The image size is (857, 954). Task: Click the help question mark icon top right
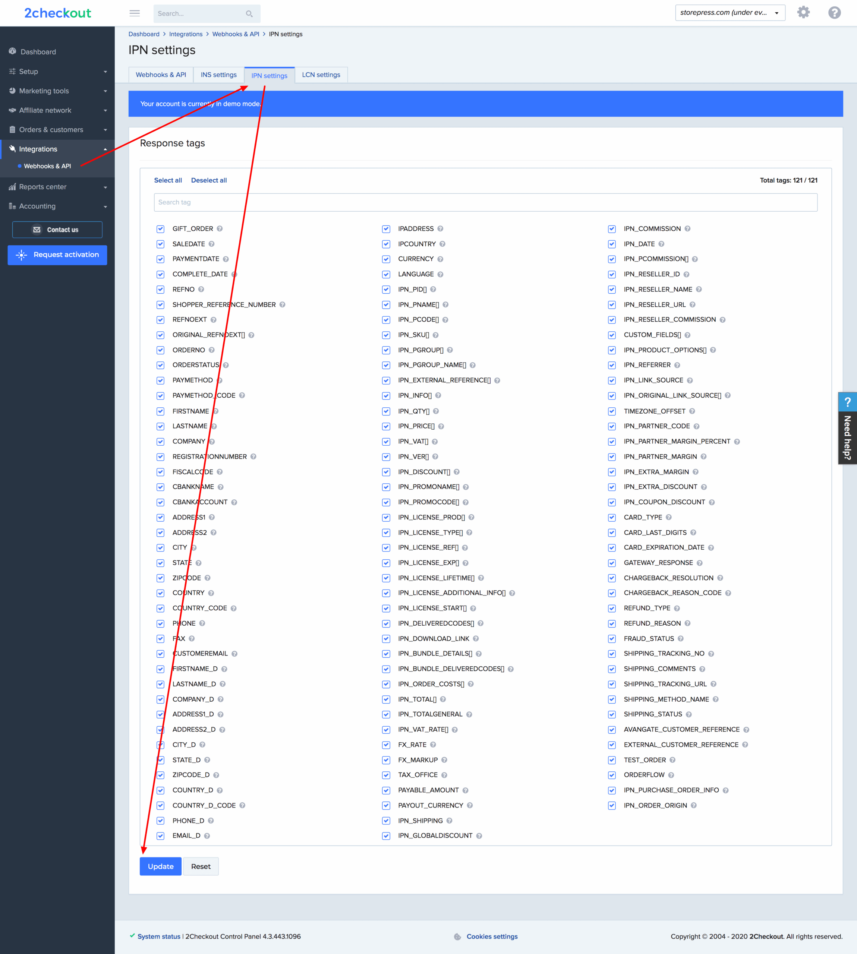pyautogui.click(x=834, y=13)
